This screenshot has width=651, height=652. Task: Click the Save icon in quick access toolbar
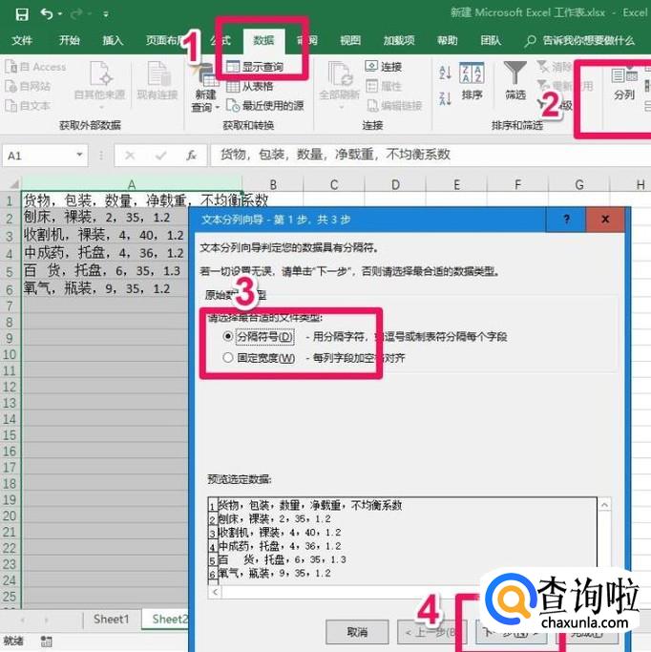(x=22, y=14)
